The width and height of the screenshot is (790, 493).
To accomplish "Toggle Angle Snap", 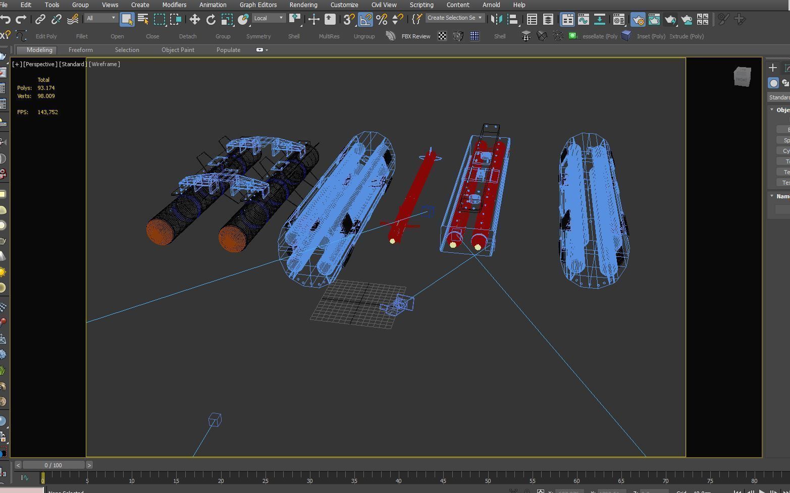I will [365, 19].
